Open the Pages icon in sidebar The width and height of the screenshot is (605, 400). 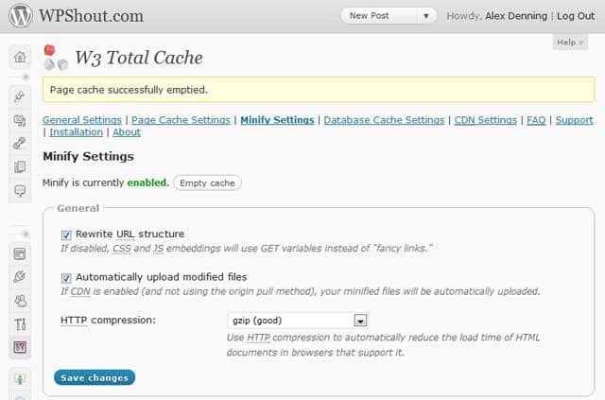[19, 167]
